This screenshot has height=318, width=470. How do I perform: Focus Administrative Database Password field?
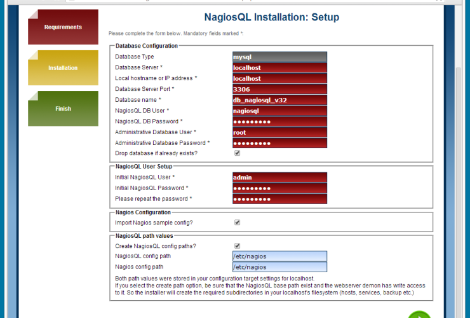279,143
